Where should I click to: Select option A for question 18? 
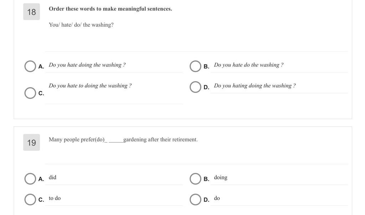coord(30,66)
